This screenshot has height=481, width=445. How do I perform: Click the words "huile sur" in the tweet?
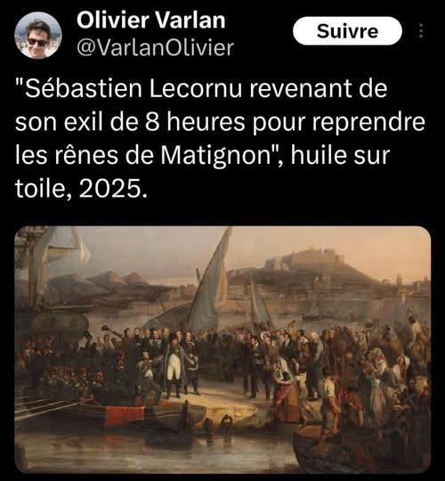pyautogui.click(x=340, y=155)
